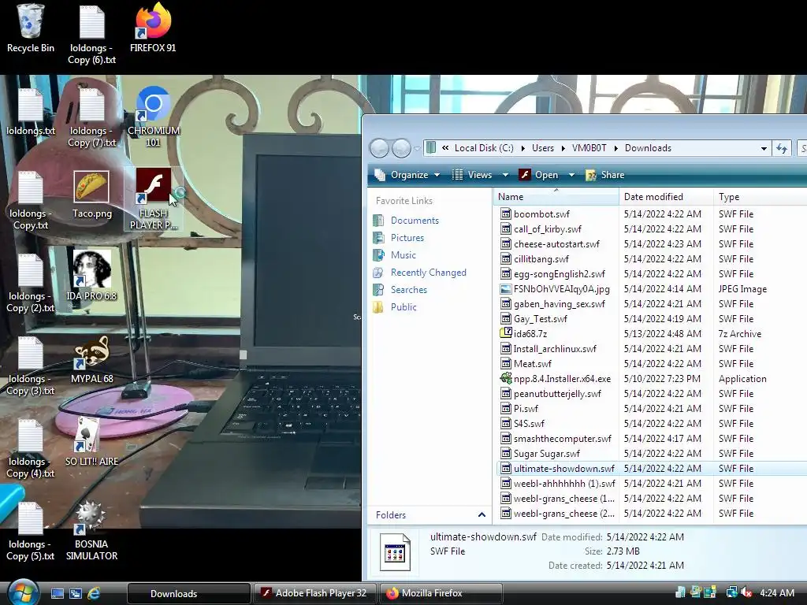Open the Views dropdown arrow
This screenshot has width=807, height=605.
(x=505, y=175)
